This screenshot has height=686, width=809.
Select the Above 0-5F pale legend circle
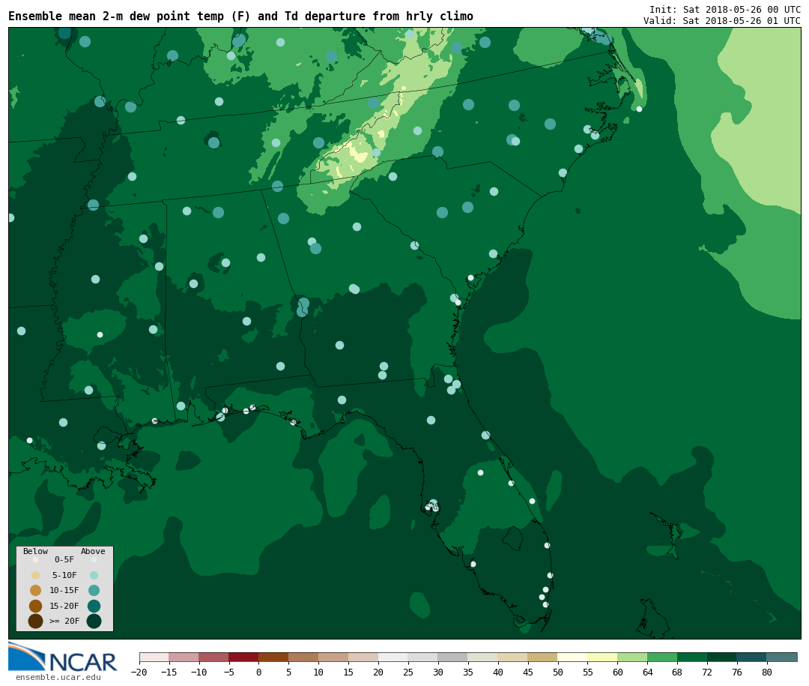(94, 559)
